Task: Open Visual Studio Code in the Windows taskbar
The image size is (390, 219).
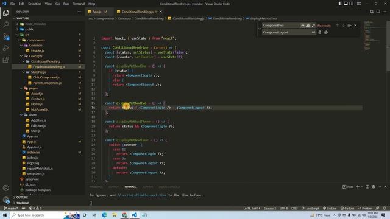Action: [134, 215]
